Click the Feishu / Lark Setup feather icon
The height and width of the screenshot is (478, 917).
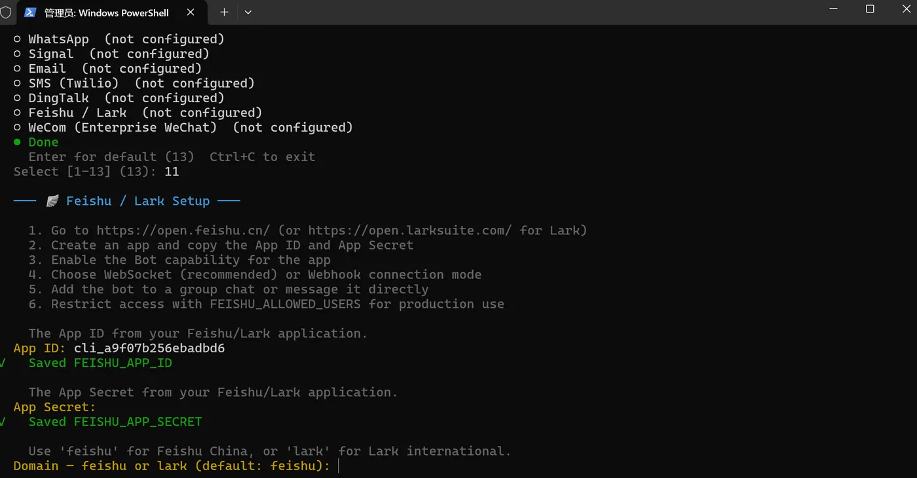pyautogui.click(x=52, y=201)
